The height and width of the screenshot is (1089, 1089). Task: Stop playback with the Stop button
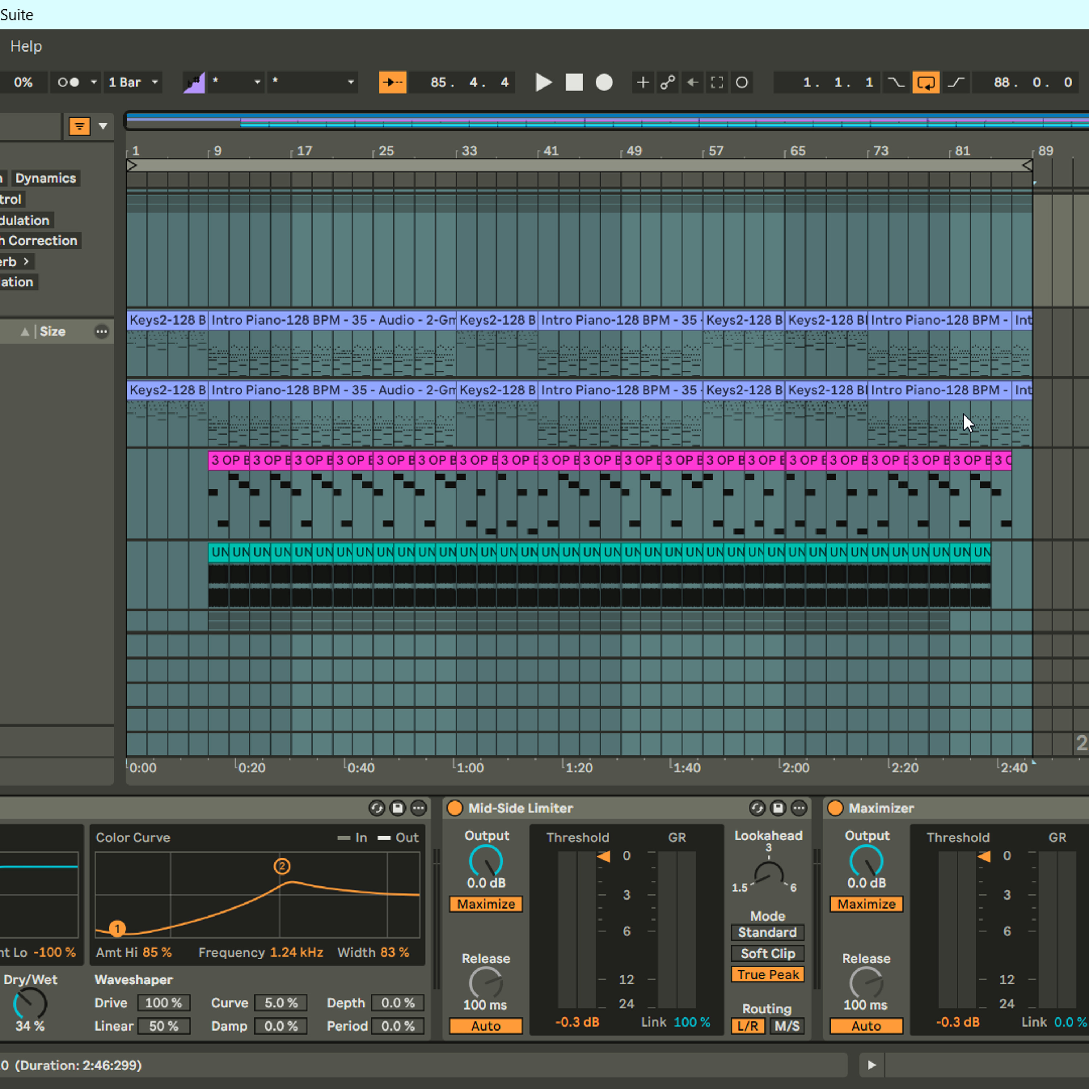(x=574, y=82)
